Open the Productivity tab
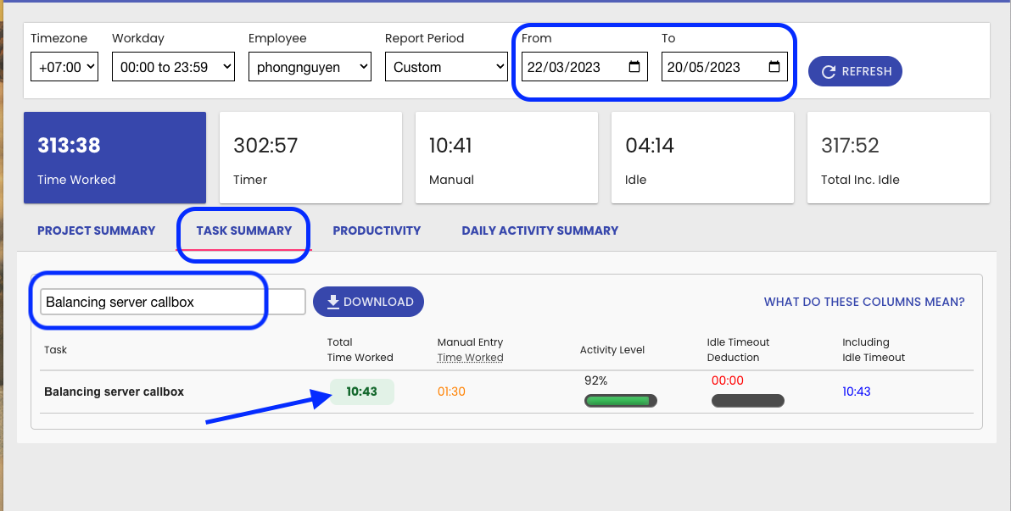The image size is (1011, 511). tap(377, 231)
